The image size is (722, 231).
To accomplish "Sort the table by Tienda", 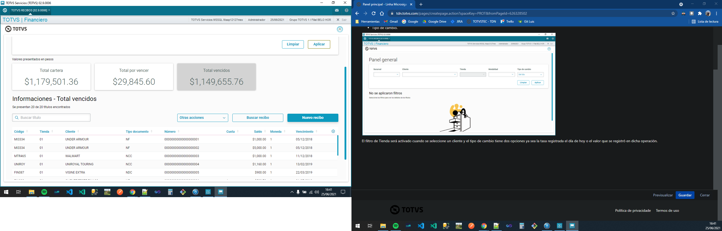I will 47,131.
